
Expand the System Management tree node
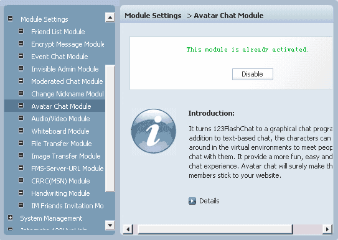click(10, 218)
